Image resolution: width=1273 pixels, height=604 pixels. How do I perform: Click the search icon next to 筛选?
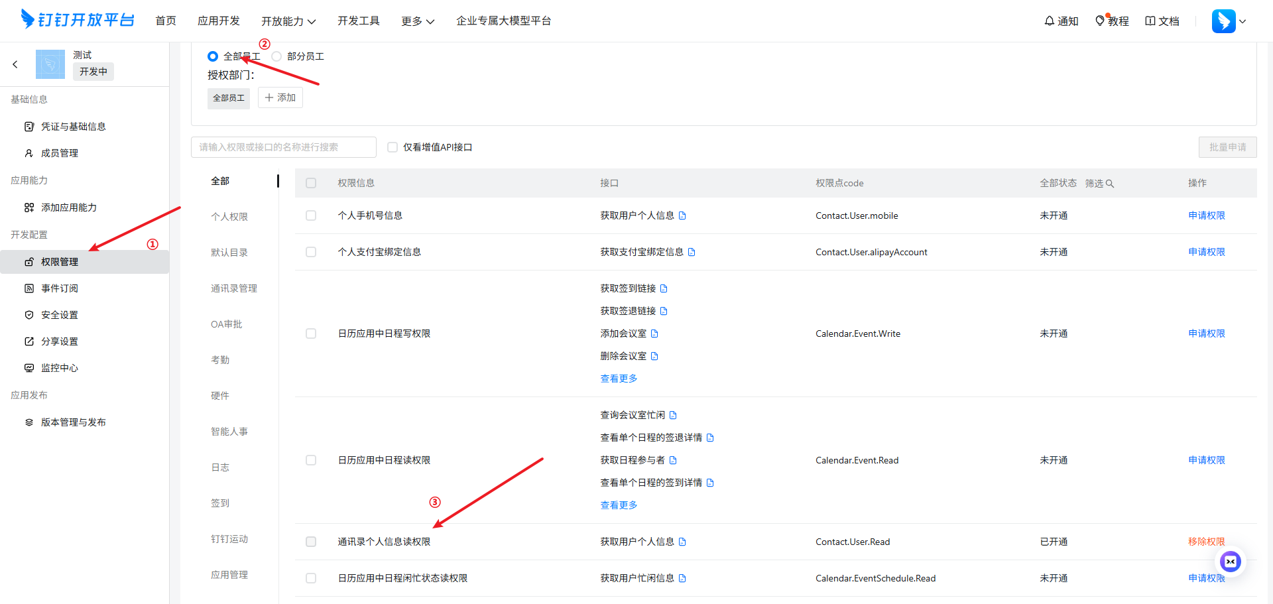click(1110, 184)
